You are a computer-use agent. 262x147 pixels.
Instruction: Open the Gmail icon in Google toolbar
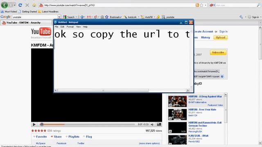(x=89, y=17)
